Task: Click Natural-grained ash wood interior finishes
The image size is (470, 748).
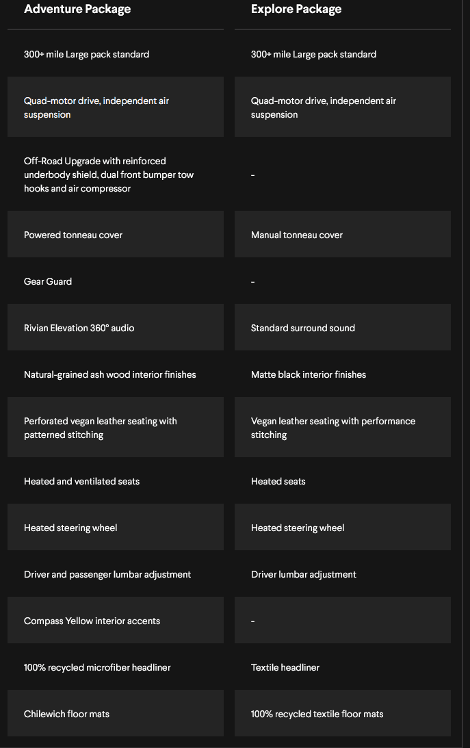Action: pos(109,374)
